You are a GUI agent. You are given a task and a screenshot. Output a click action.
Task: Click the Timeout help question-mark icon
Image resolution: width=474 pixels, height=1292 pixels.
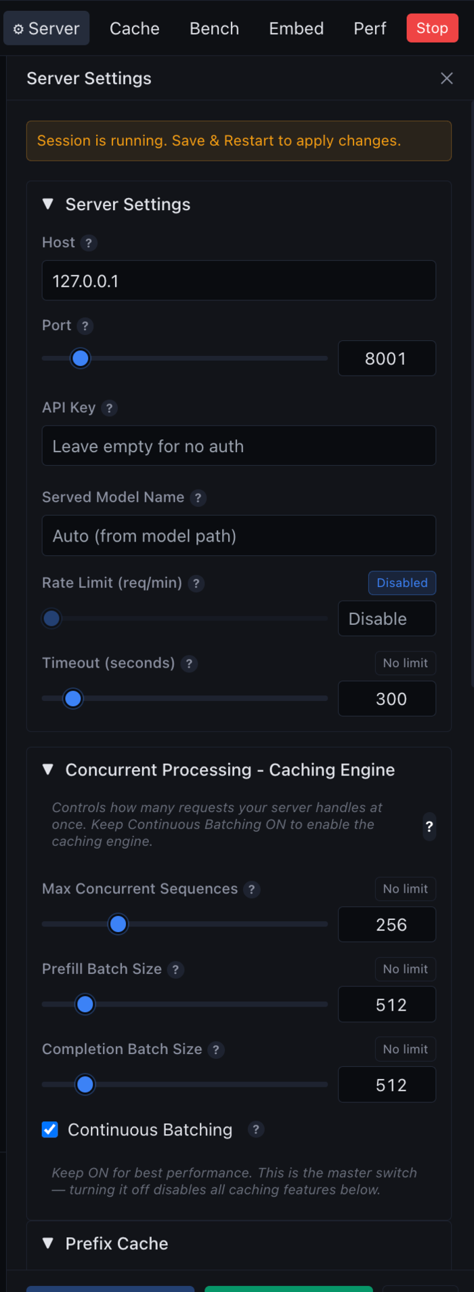pyautogui.click(x=189, y=664)
